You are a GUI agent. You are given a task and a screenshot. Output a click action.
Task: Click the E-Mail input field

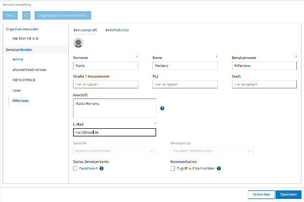115,132
